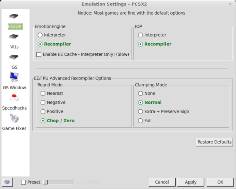236x189 pixels.
Task: Click the Cancel button
Action: point(162,182)
